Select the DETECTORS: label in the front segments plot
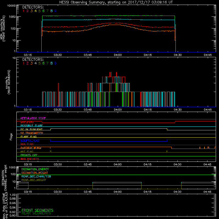This screenshot has height=219, width=219. (x=33, y=7)
